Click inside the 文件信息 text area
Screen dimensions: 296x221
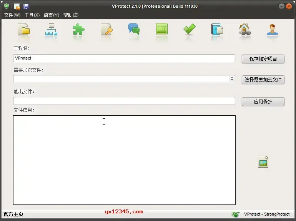(124, 160)
